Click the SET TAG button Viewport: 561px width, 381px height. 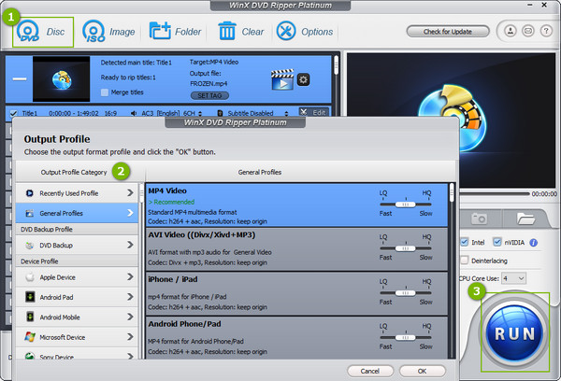[x=209, y=96]
